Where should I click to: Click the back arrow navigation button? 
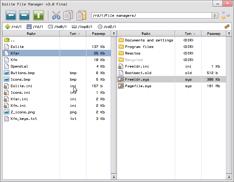11,15
